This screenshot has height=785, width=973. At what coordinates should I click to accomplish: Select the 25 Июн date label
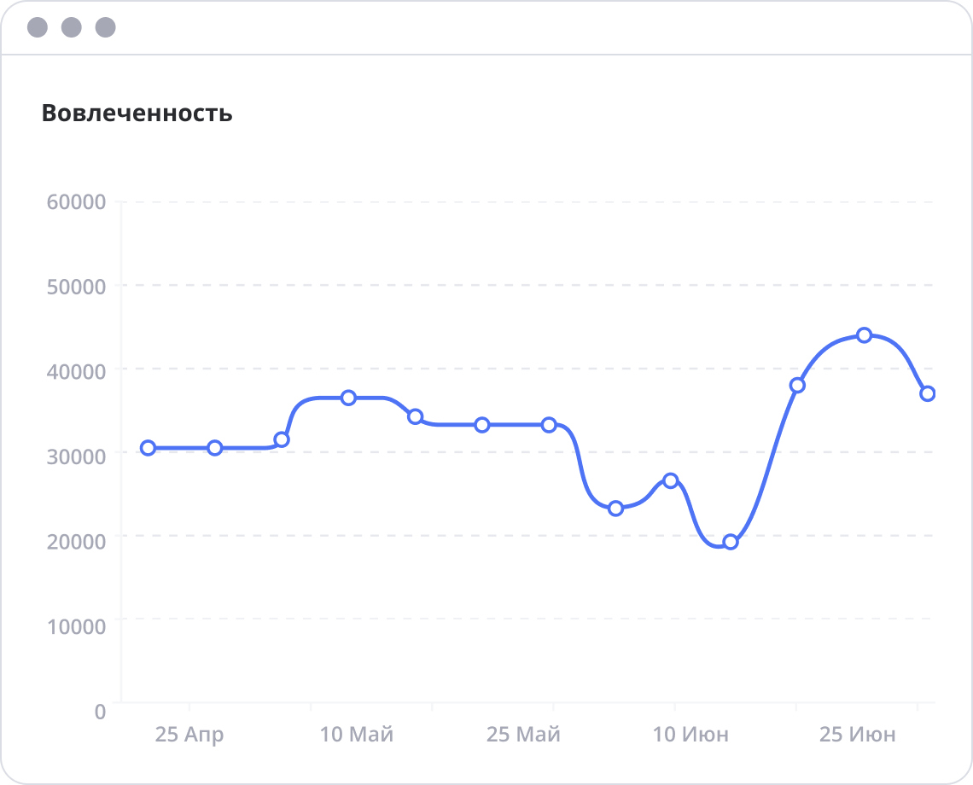pyautogui.click(x=857, y=734)
